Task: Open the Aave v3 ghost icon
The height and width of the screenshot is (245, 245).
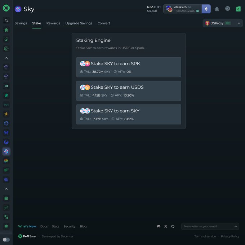Action: tap(6, 67)
